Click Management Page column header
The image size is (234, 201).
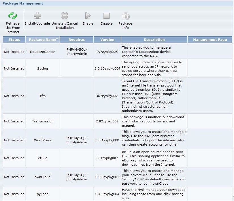click(210, 40)
